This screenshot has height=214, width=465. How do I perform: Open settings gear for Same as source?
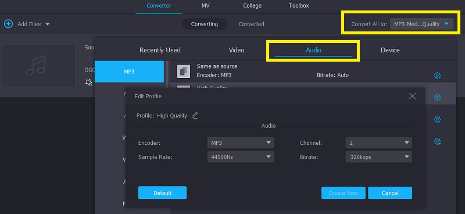(x=437, y=76)
